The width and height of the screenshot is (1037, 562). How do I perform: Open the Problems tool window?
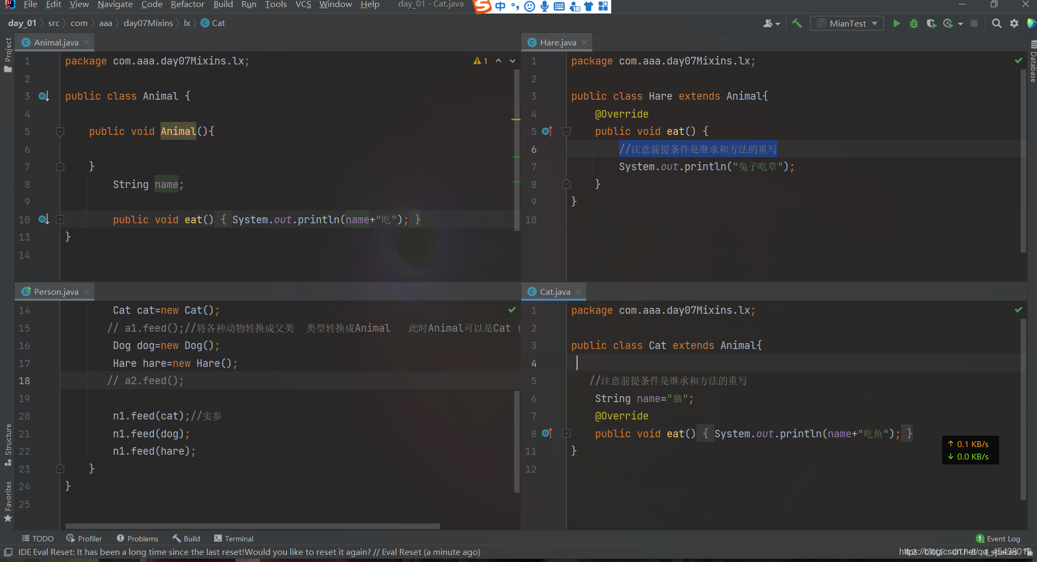coord(137,538)
